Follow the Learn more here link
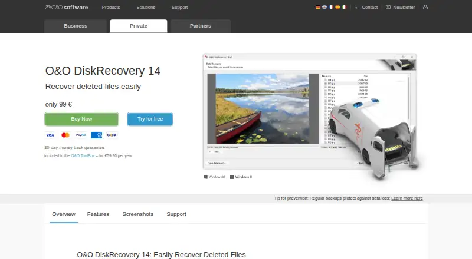 point(407,198)
